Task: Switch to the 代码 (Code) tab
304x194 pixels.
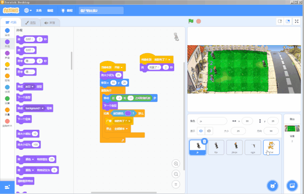Action: [x=11, y=22]
